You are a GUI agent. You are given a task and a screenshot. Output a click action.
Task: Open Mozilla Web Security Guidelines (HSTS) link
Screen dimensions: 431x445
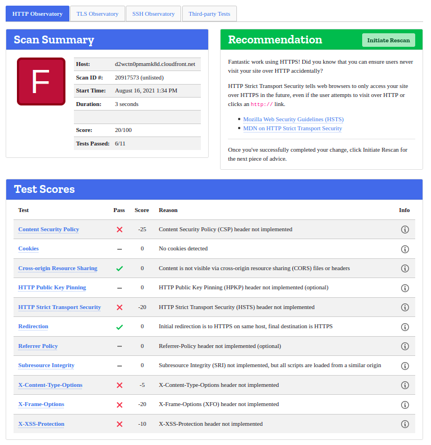tap(293, 119)
